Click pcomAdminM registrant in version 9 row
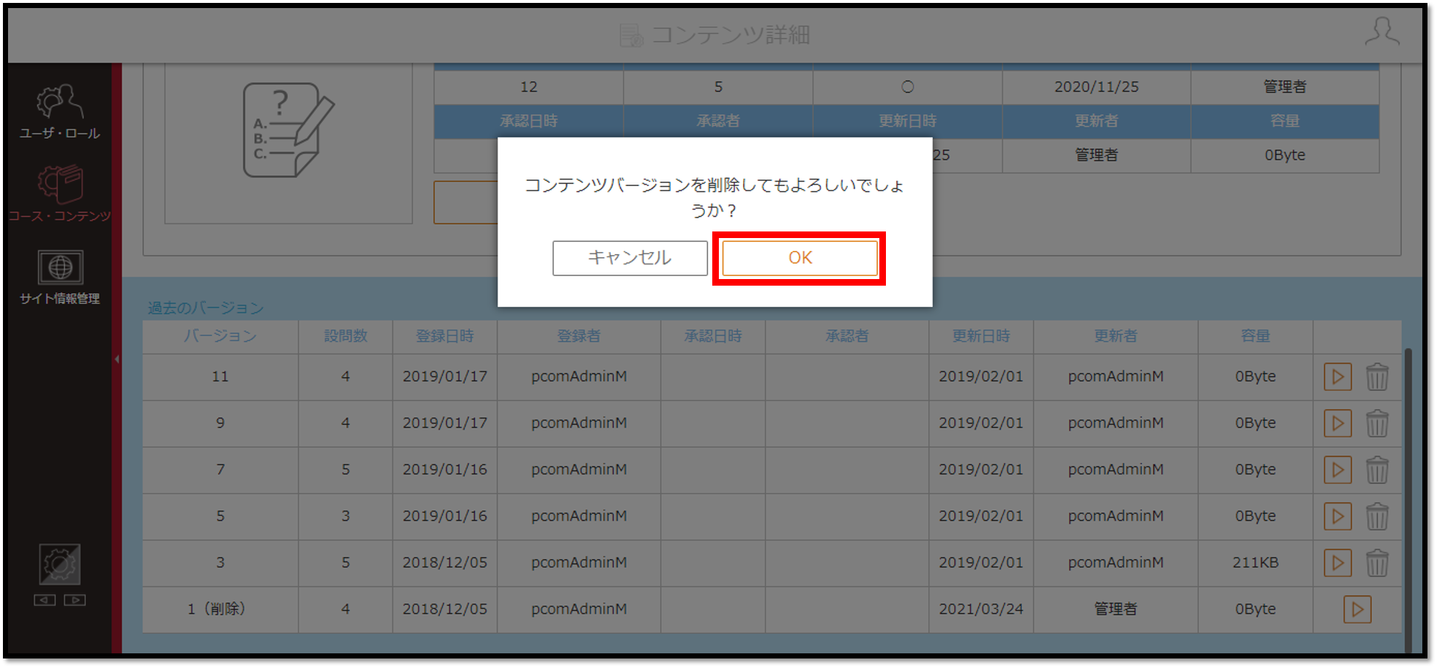The height and width of the screenshot is (668, 1437). click(579, 423)
